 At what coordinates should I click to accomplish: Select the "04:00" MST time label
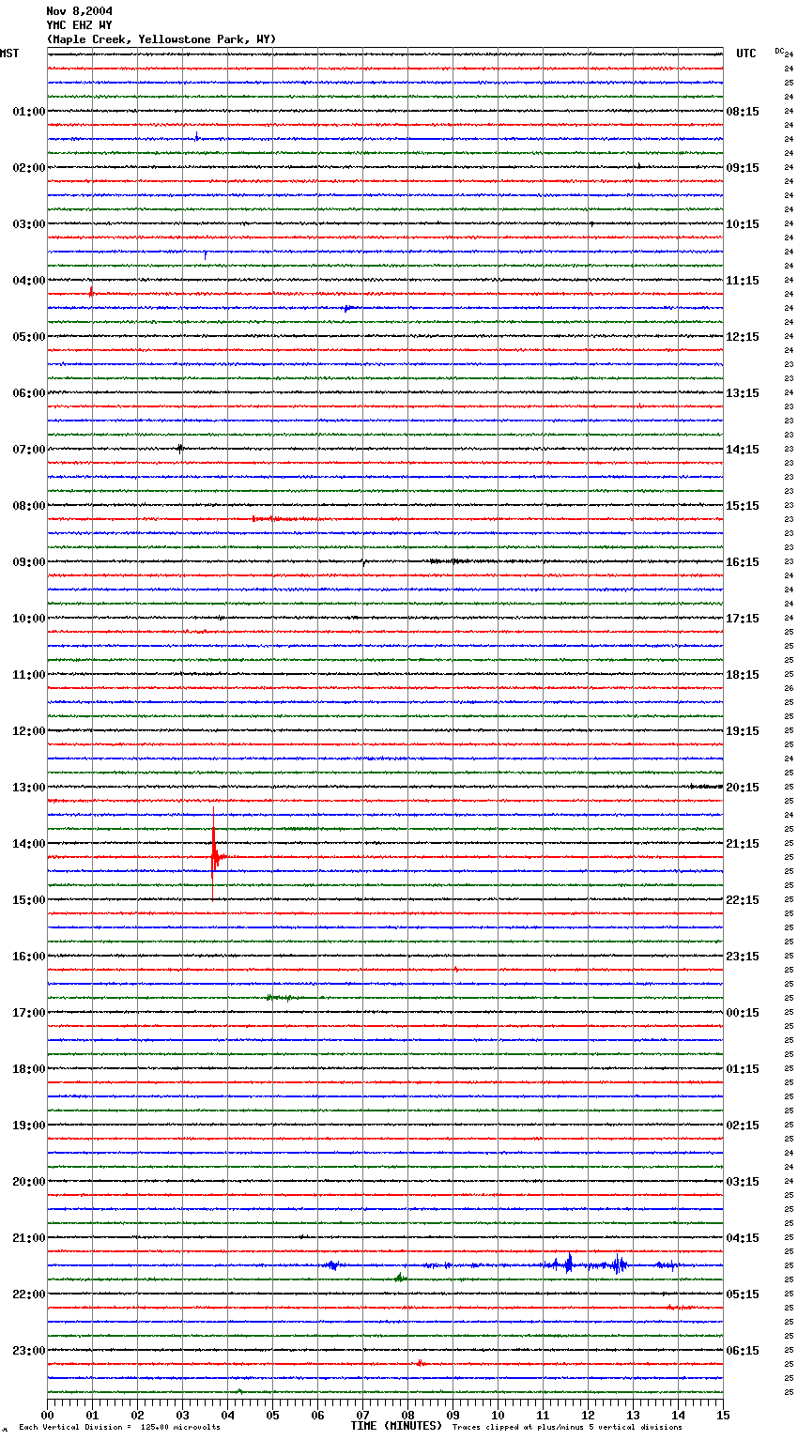29,281
